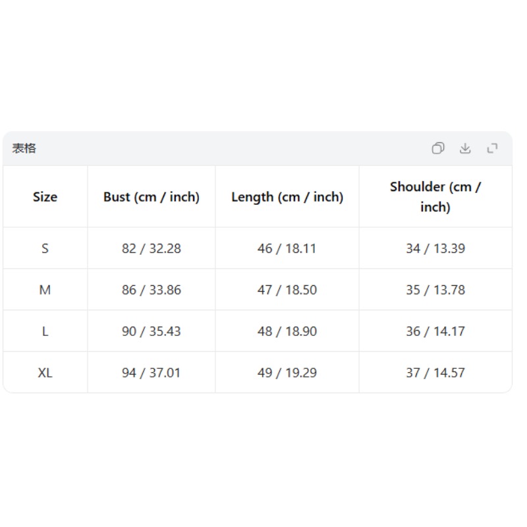Select the XL size cell
The width and height of the screenshot is (527, 527).
[x=45, y=373]
